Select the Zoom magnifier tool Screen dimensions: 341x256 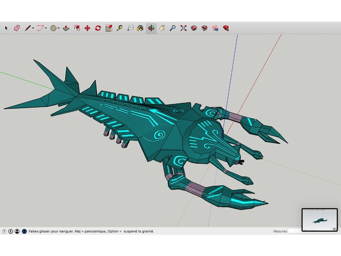tap(173, 28)
